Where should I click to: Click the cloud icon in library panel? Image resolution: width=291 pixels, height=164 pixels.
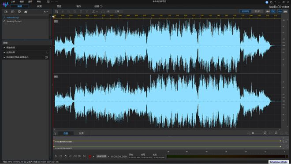26,12
